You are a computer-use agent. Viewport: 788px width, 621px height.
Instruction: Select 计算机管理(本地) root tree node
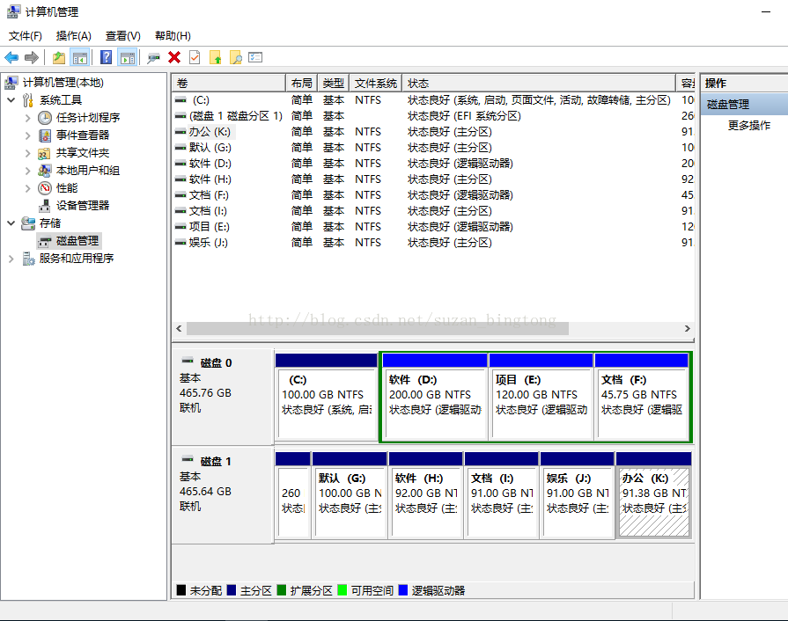63,83
